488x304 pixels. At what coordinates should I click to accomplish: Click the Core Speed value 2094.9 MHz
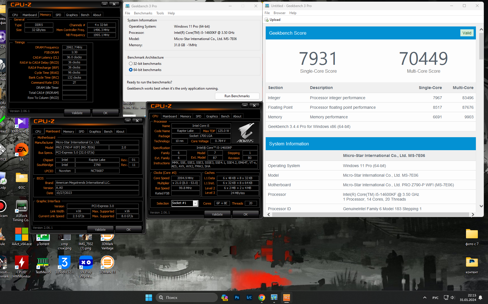pos(186,178)
